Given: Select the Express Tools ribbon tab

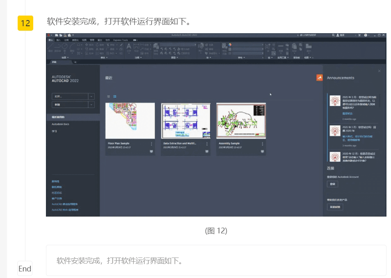Looking at the screenshot, I should click(x=121, y=40).
